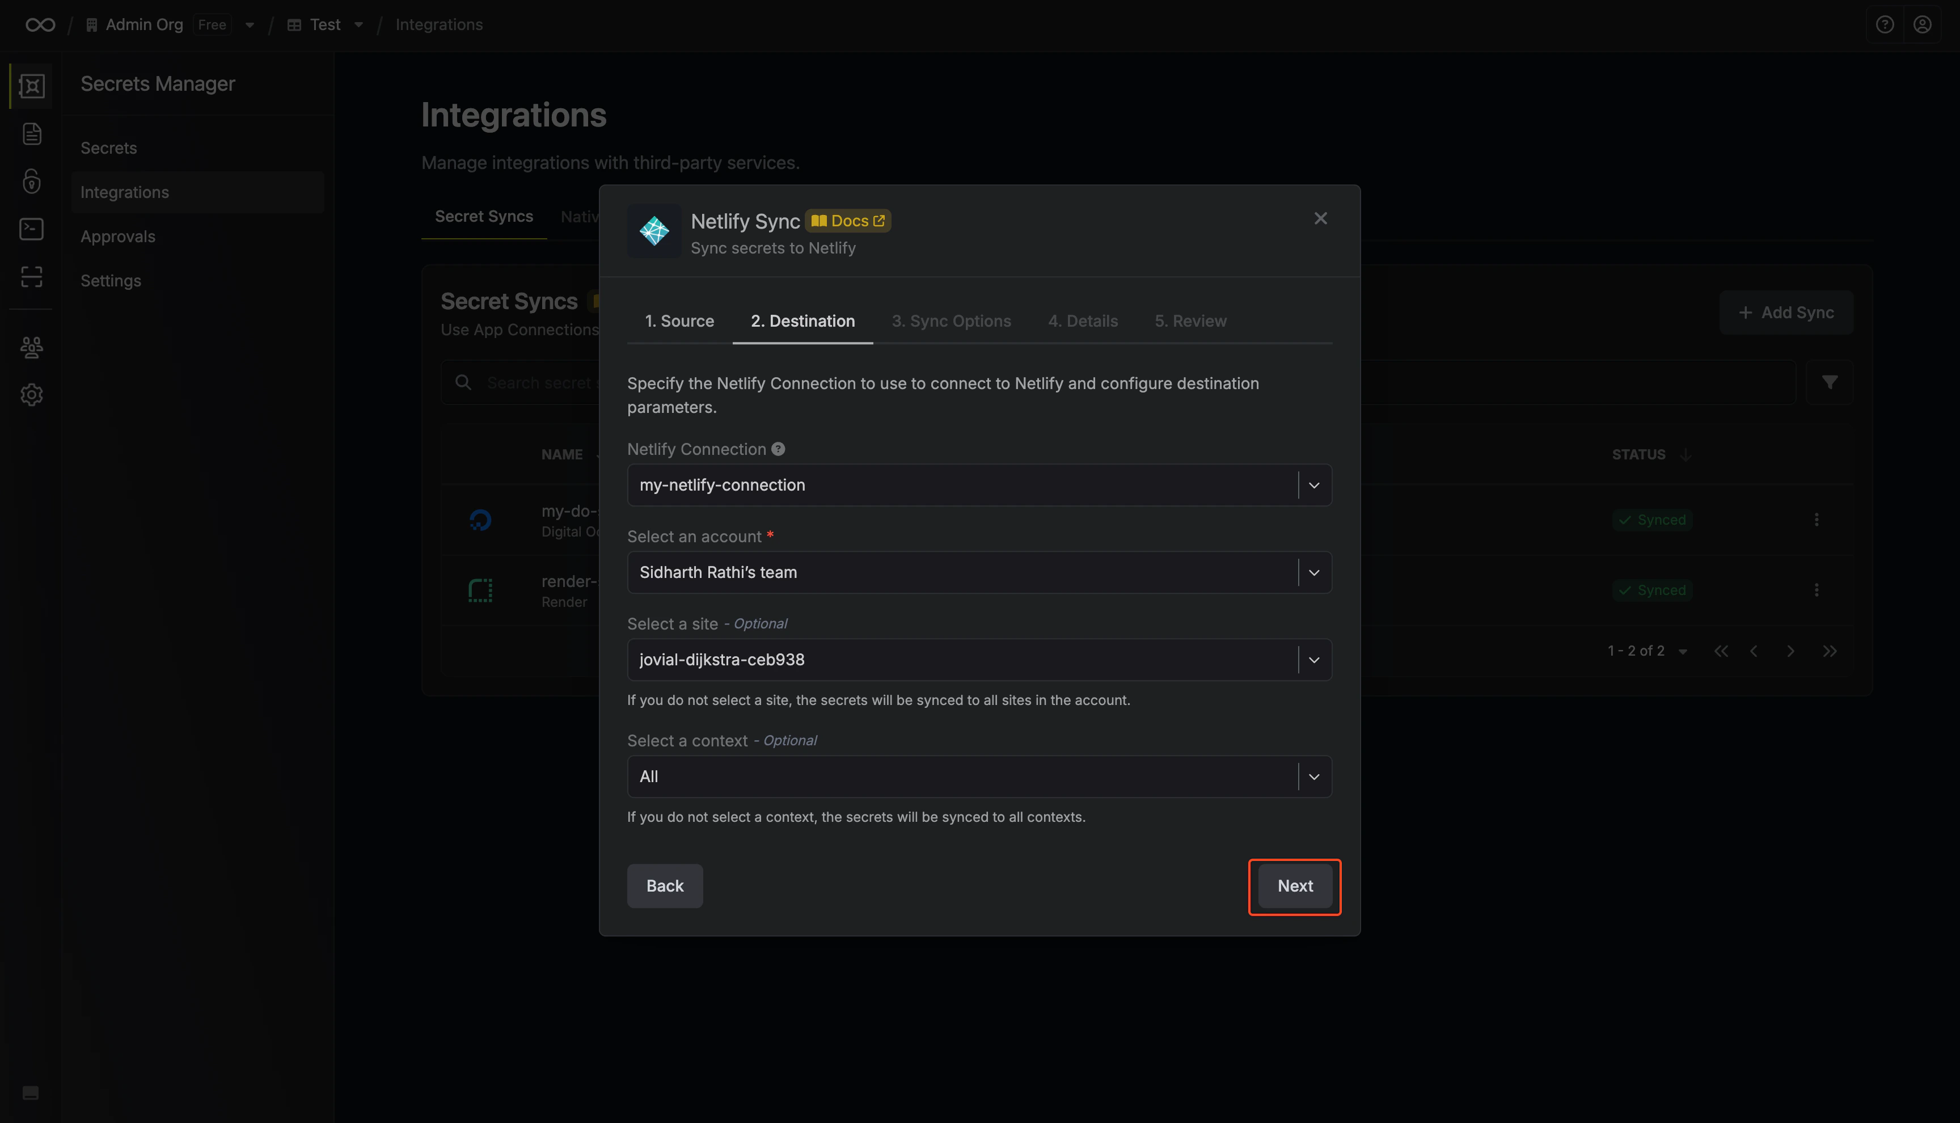1960x1123 pixels.
Task: Select the 3. Sync Options step
Action: (951, 321)
